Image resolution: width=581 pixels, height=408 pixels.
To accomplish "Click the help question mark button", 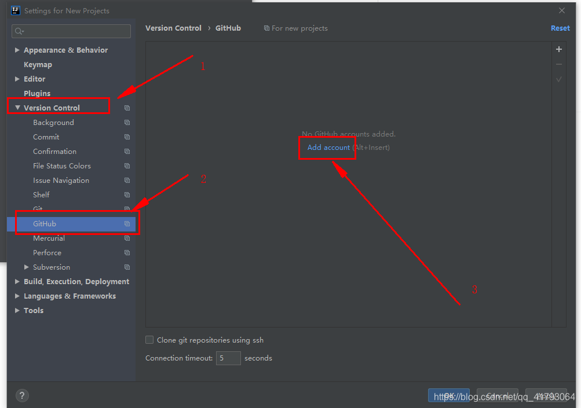I will [22, 395].
